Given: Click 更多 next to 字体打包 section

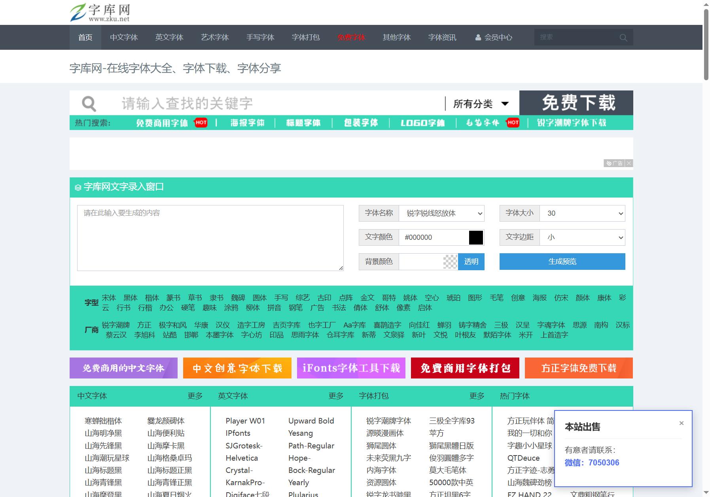Looking at the screenshot, I should coord(477,396).
